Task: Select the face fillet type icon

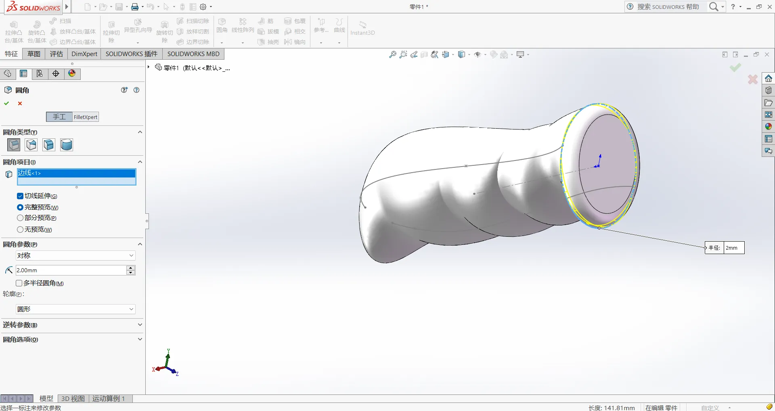Action: tap(49, 145)
